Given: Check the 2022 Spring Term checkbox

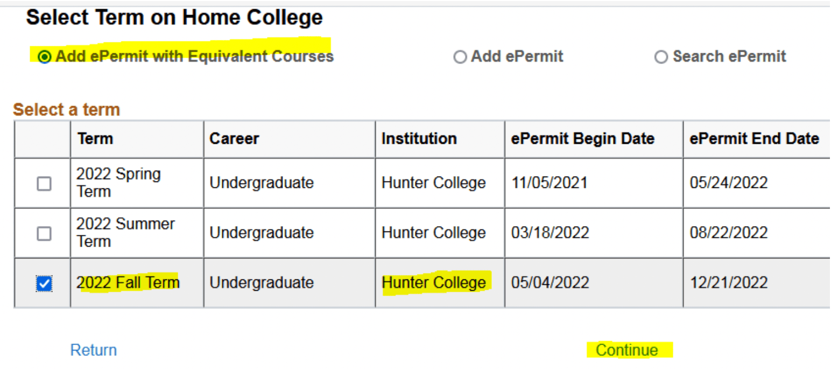Looking at the screenshot, I should [x=43, y=183].
